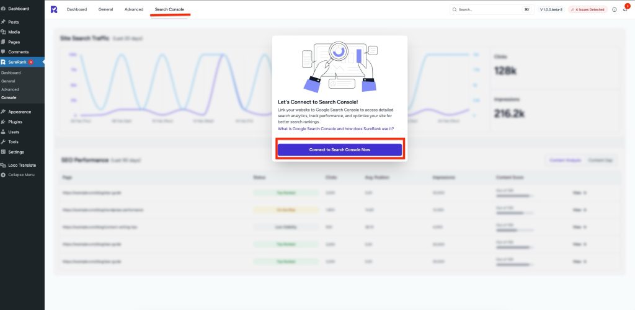Viewport: 635px width, 310px height.
Task: Click Connect to Search Console Now
Action: tap(340, 150)
